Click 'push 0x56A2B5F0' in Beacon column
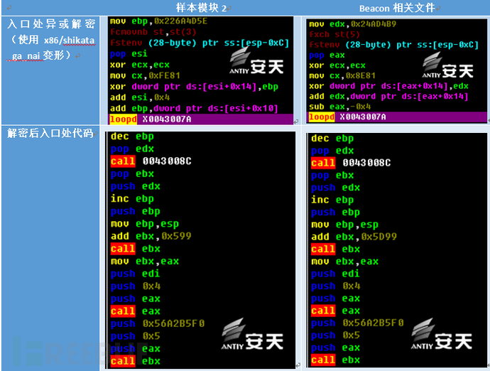This screenshot has width=490, height=371. (357, 323)
